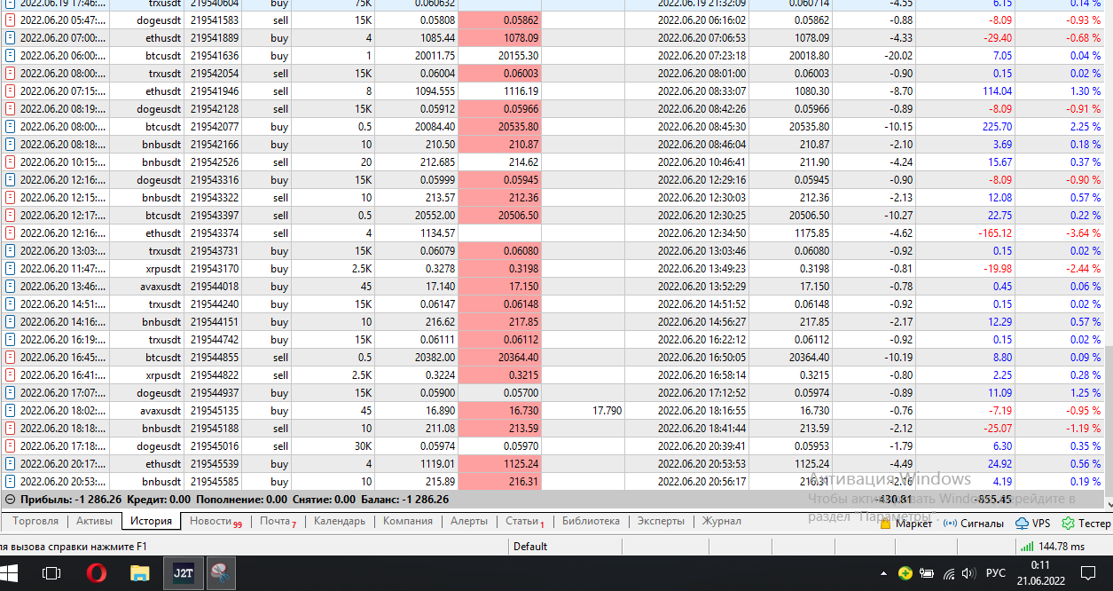1113x591 pixels.
Task: Launch Opera browser from taskbar
Action: click(96, 573)
